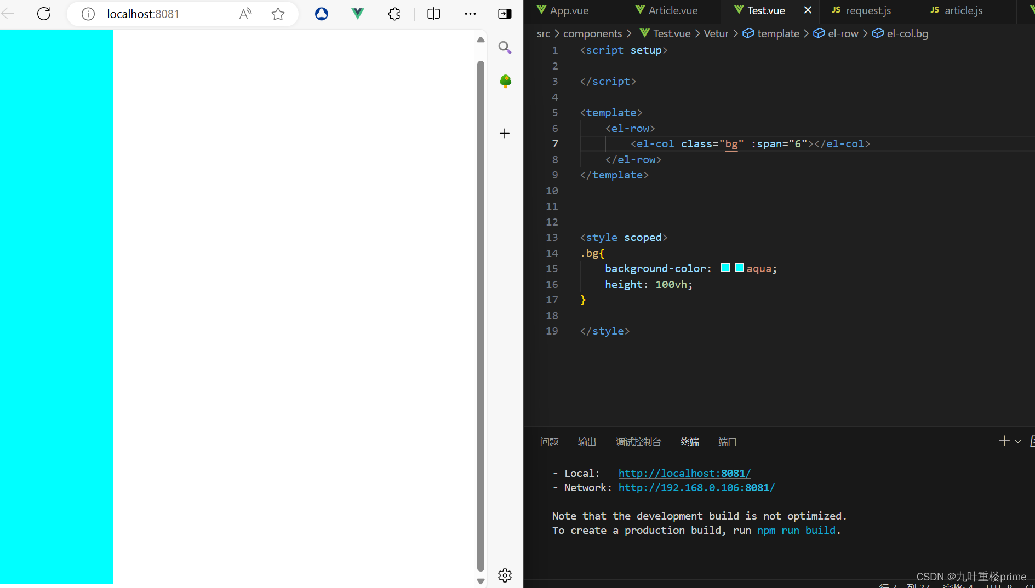This screenshot has height=588, width=1035.
Task: Click the class="bg" attribute value
Action: point(731,143)
